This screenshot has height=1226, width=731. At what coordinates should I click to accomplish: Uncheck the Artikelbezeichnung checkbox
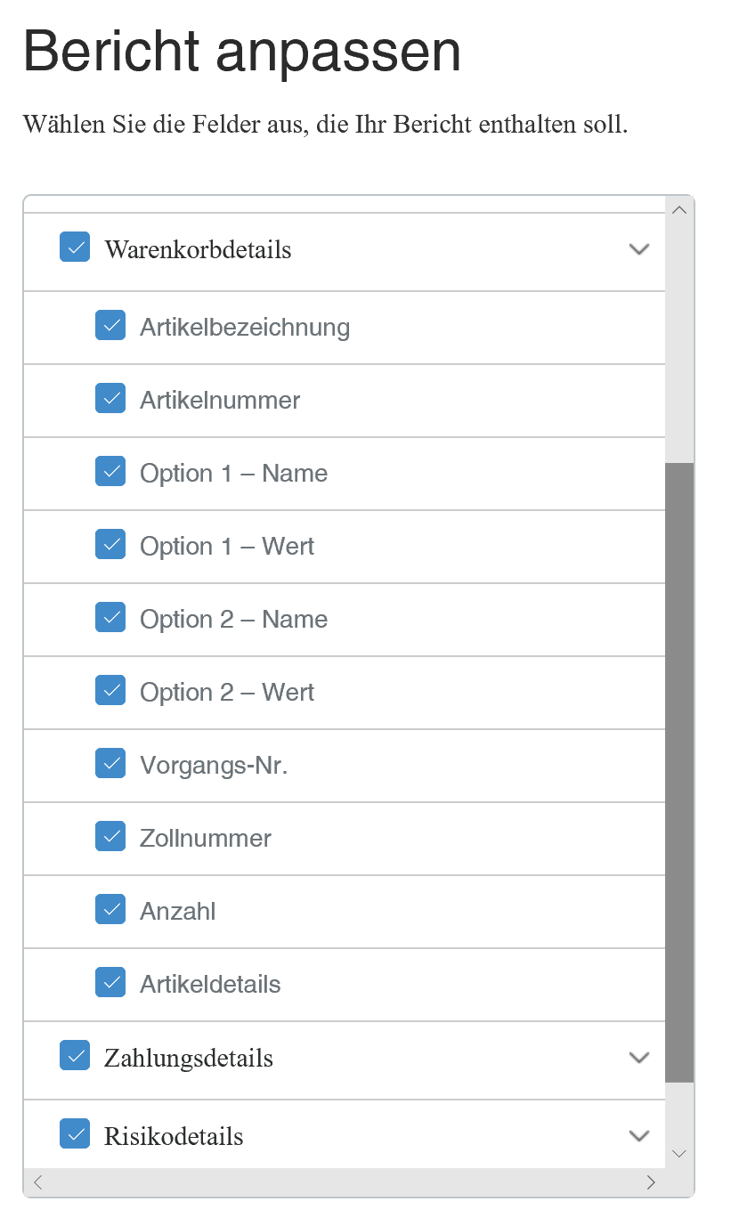(x=110, y=326)
